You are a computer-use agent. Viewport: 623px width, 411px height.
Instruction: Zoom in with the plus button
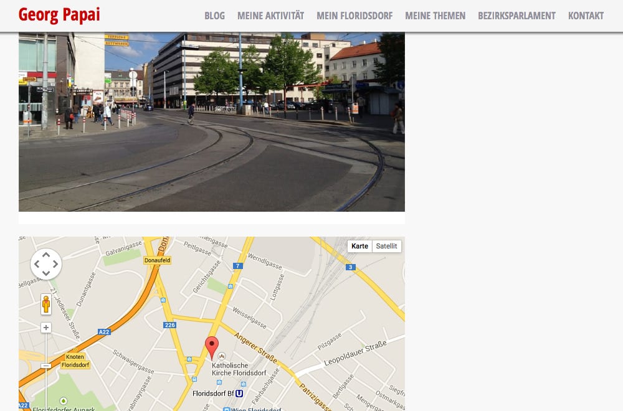46,328
